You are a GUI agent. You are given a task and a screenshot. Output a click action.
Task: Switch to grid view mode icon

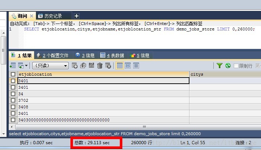pyautogui.click(x=119, y=66)
